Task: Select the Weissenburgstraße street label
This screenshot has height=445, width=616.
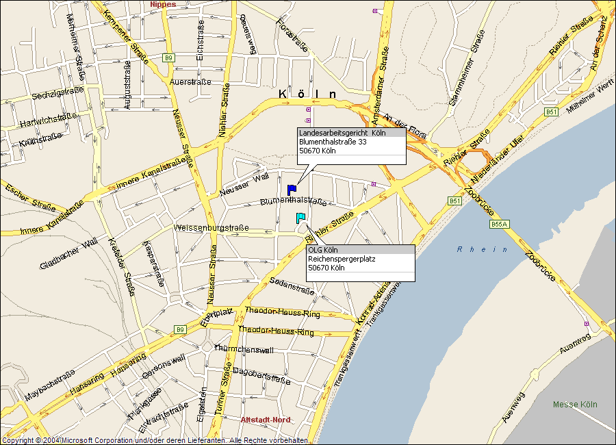Action: (211, 227)
